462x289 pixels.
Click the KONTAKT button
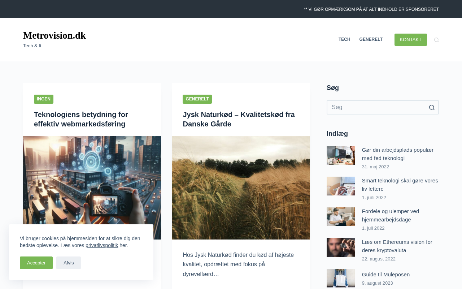[411, 40]
